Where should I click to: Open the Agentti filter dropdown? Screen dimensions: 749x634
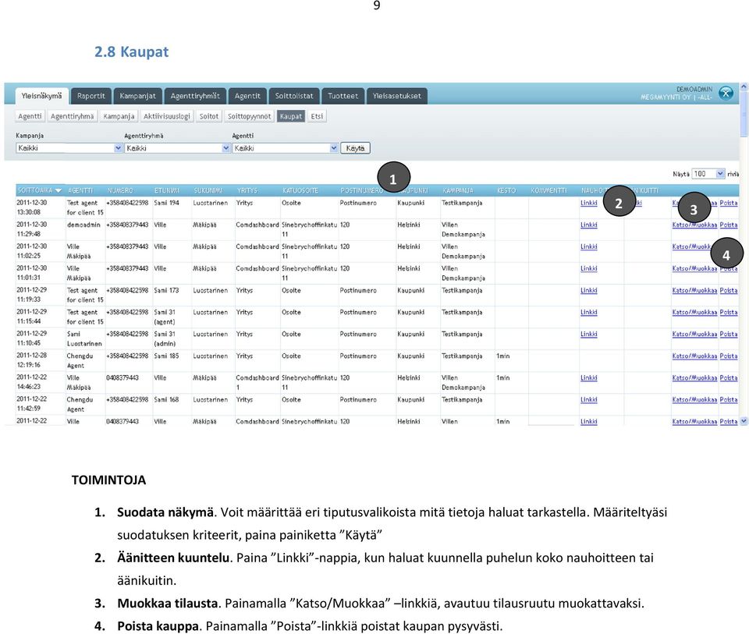[286, 148]
